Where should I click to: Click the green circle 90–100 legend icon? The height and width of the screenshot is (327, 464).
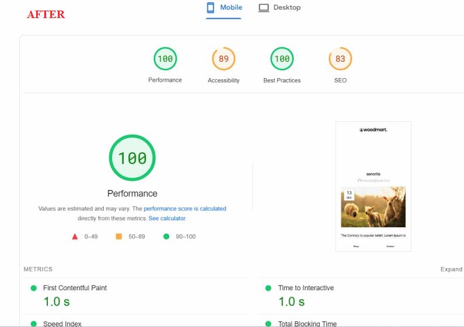[x=166, y=237]
